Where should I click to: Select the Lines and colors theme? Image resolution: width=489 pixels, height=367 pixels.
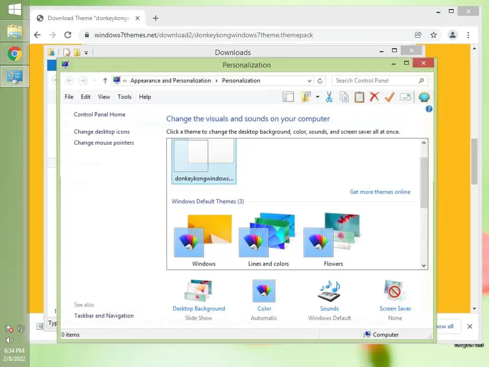[268, 240]
